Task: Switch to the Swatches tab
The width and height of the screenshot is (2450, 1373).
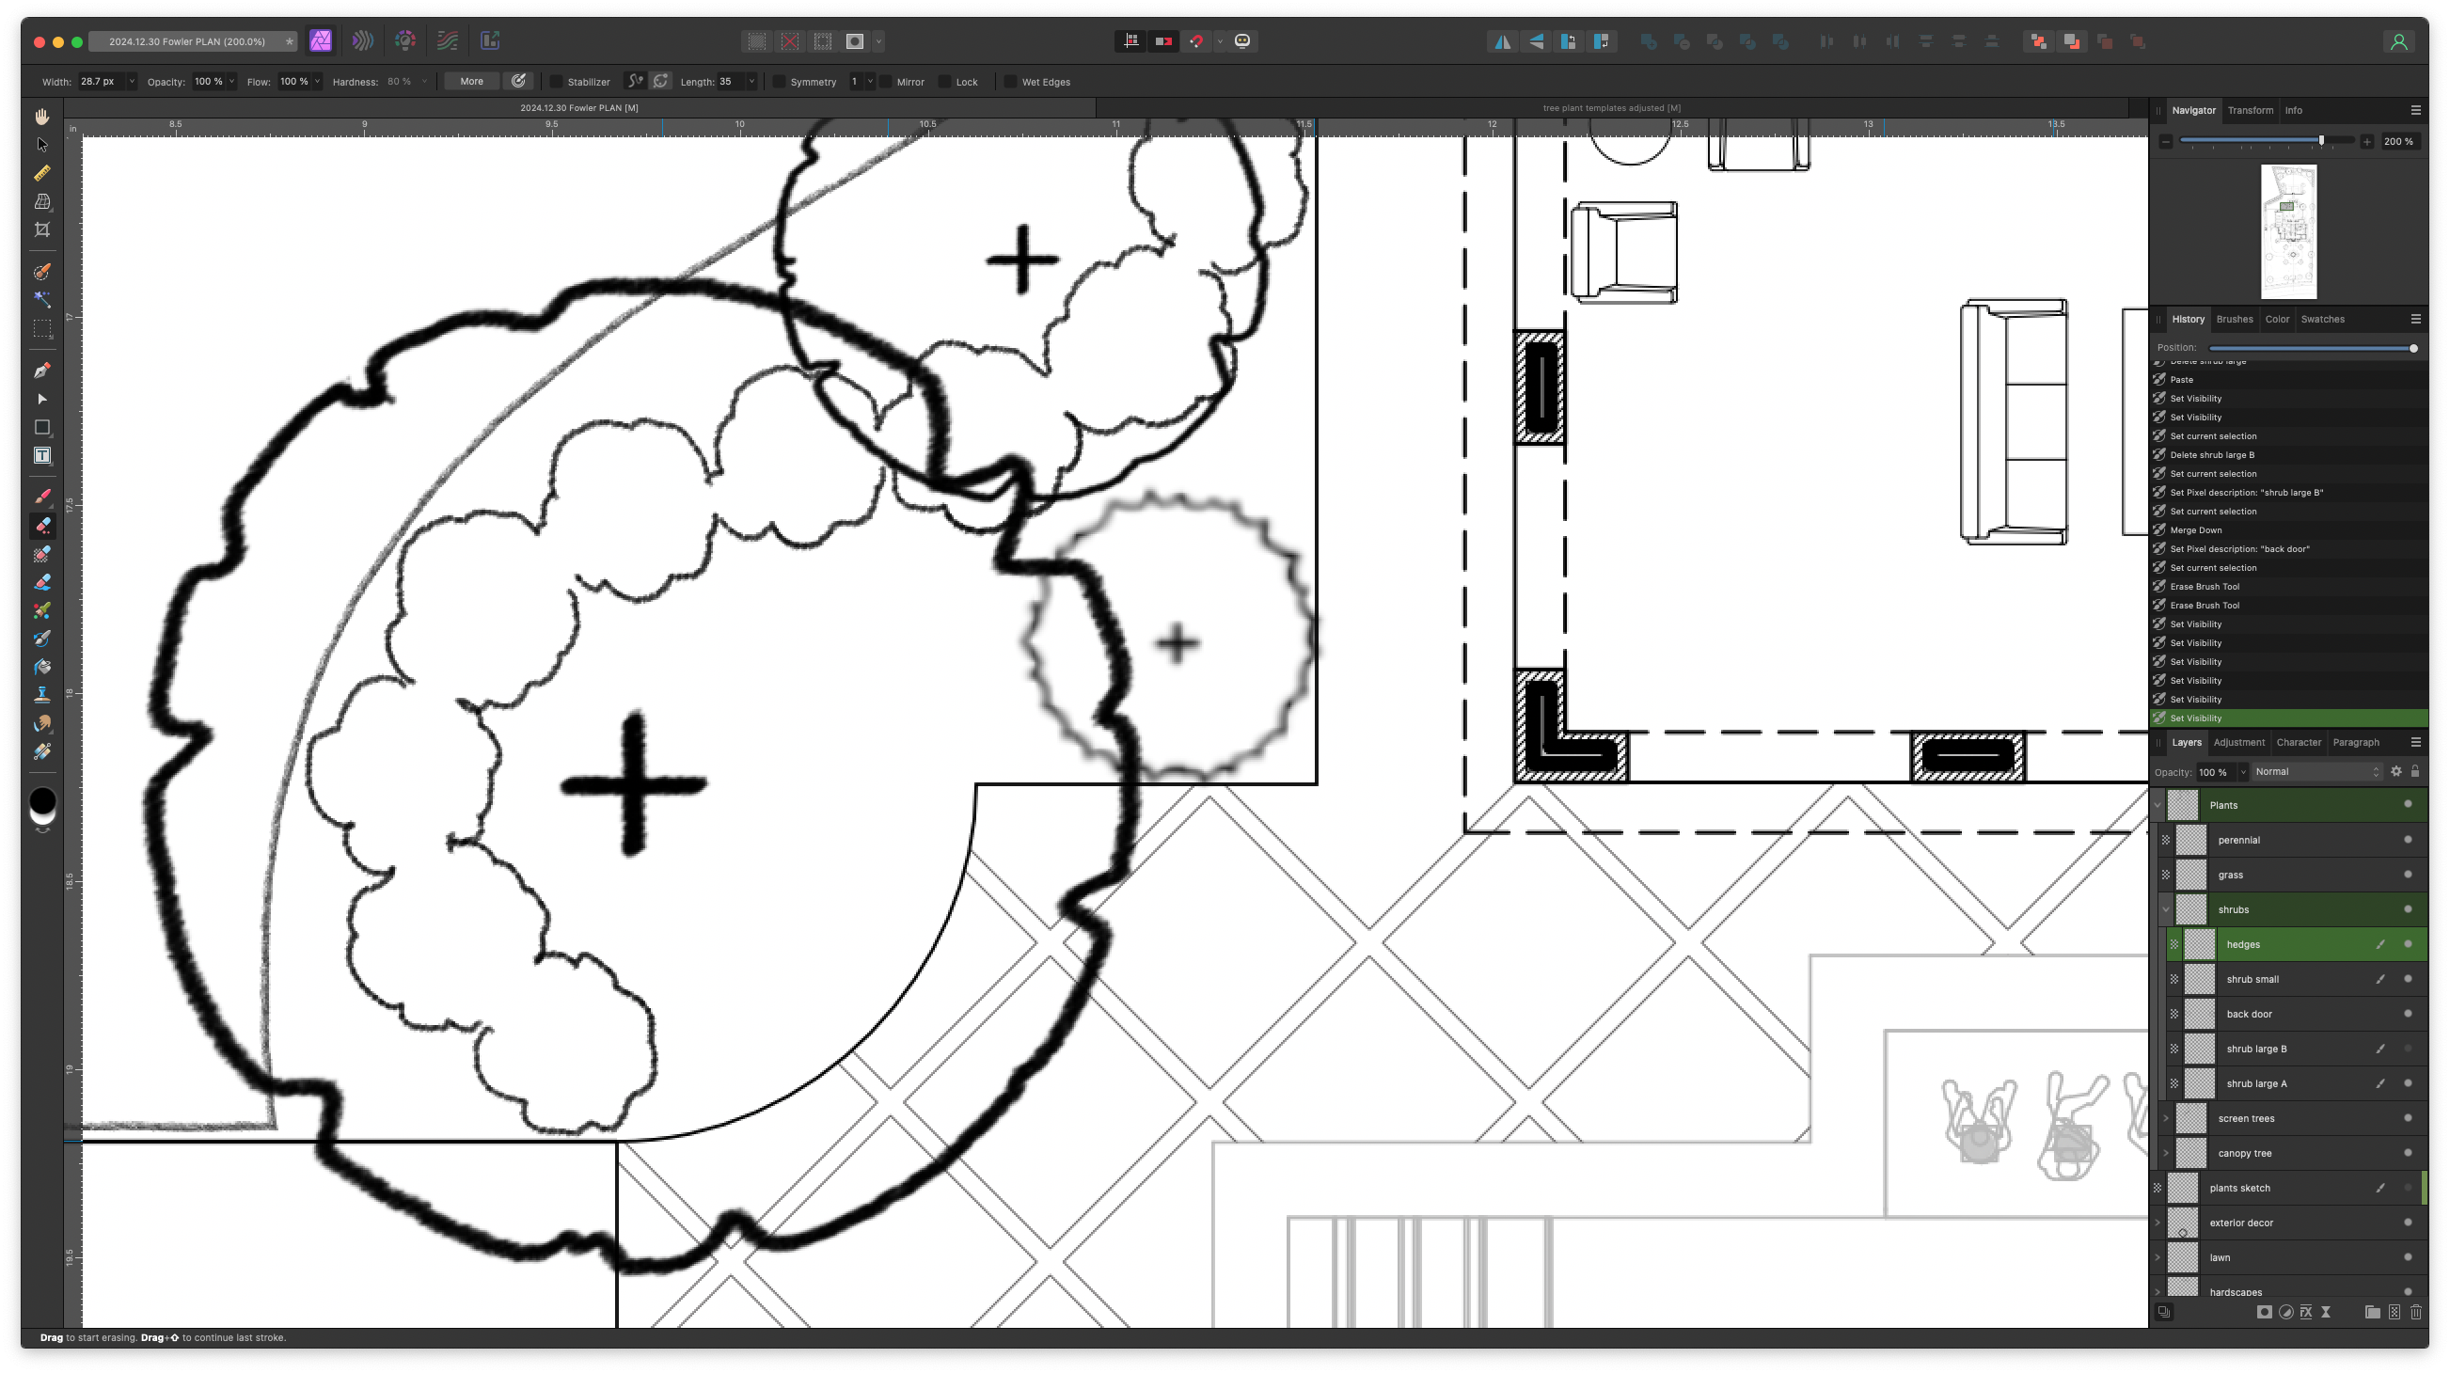Action: (x=2322, y=320)
